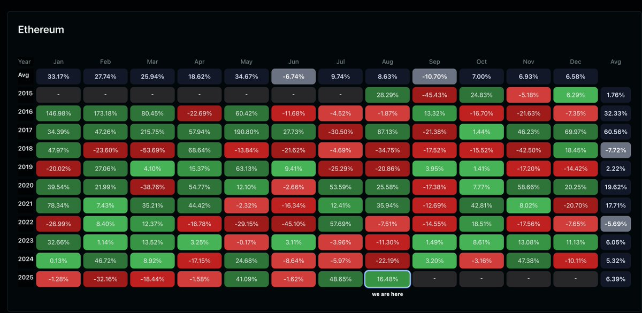Click the 2015 row label

click(25, 94)
